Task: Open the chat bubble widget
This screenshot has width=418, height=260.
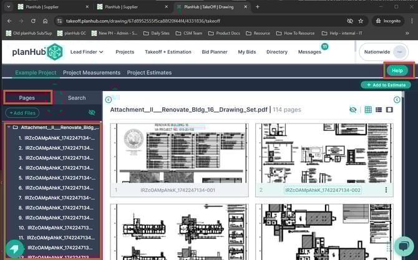Action: [402, 245]
